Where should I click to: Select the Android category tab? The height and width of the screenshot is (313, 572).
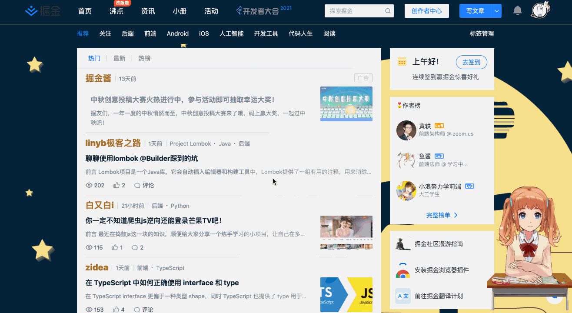[x=178, y=33]
